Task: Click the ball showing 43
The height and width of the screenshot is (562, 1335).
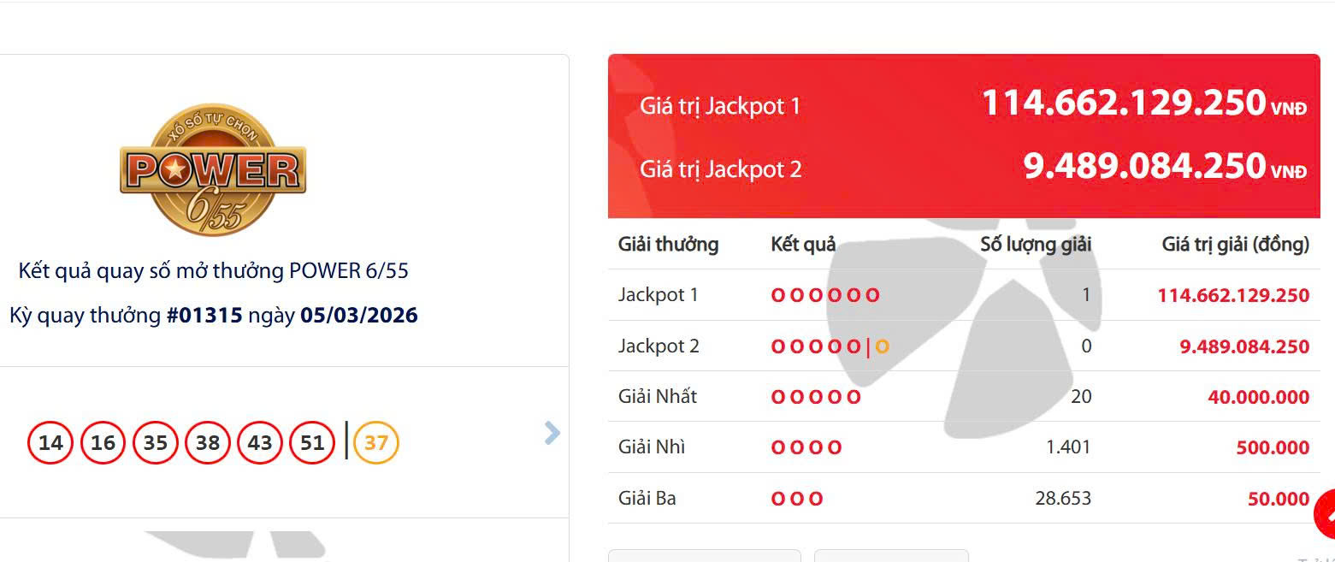Action: pos(259,442)
